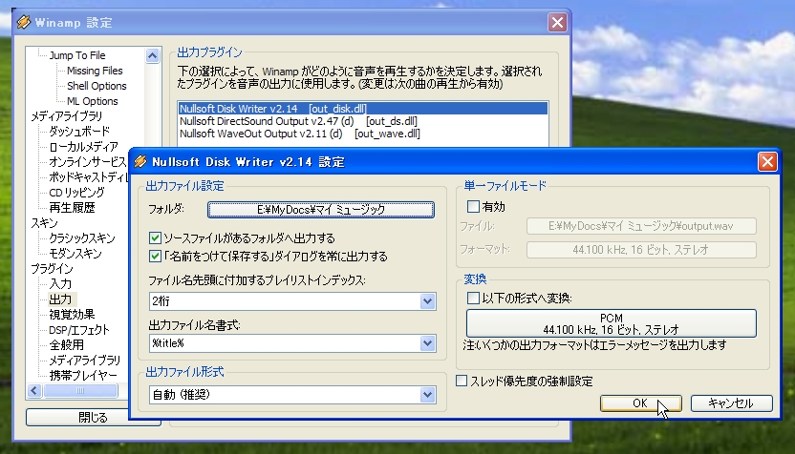Click the キャンセル button
Image resolution: width=795 pixels, height=454 pixels.
(731, 402)
